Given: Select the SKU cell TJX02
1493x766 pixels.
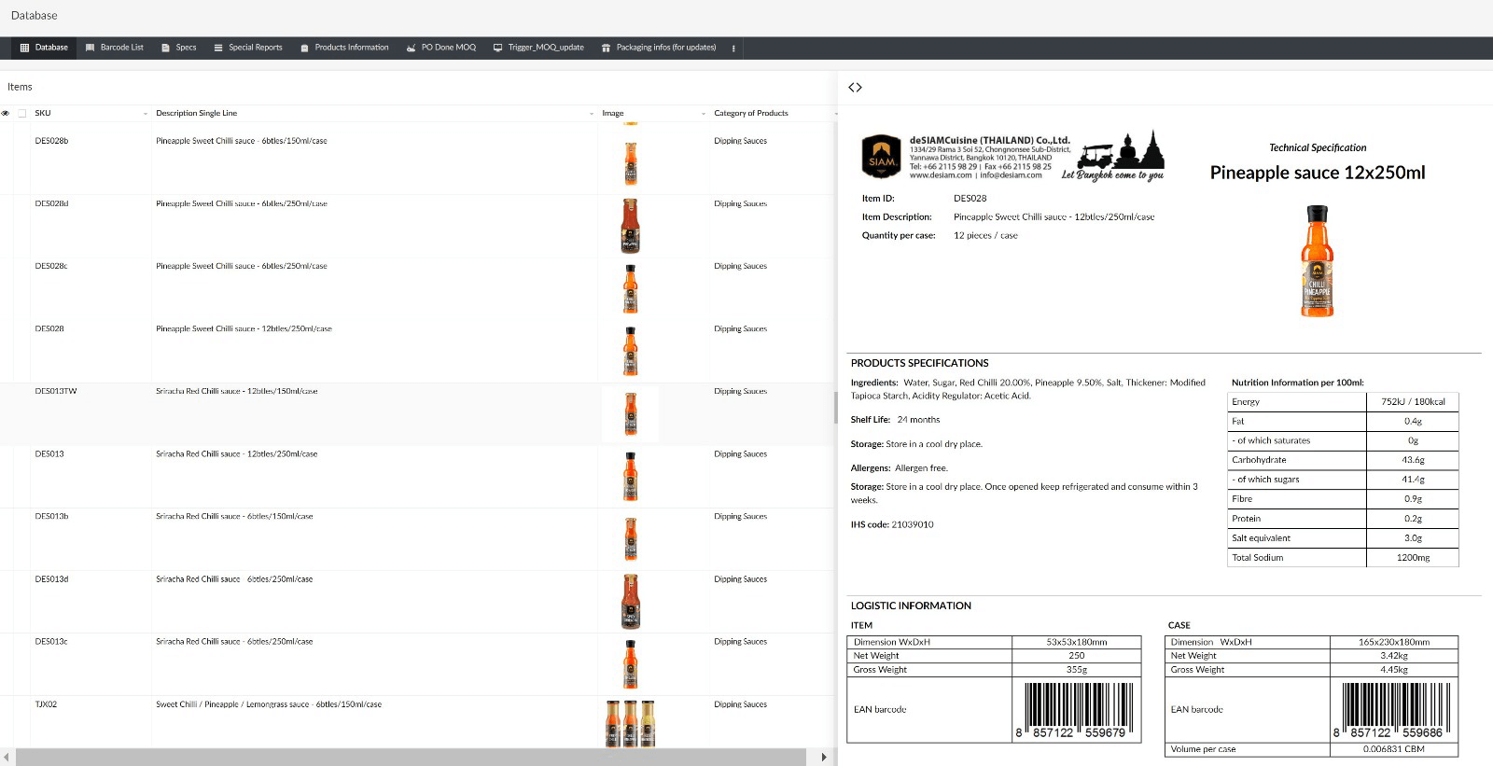Looking at the screenshot, I should click(46, 704).
